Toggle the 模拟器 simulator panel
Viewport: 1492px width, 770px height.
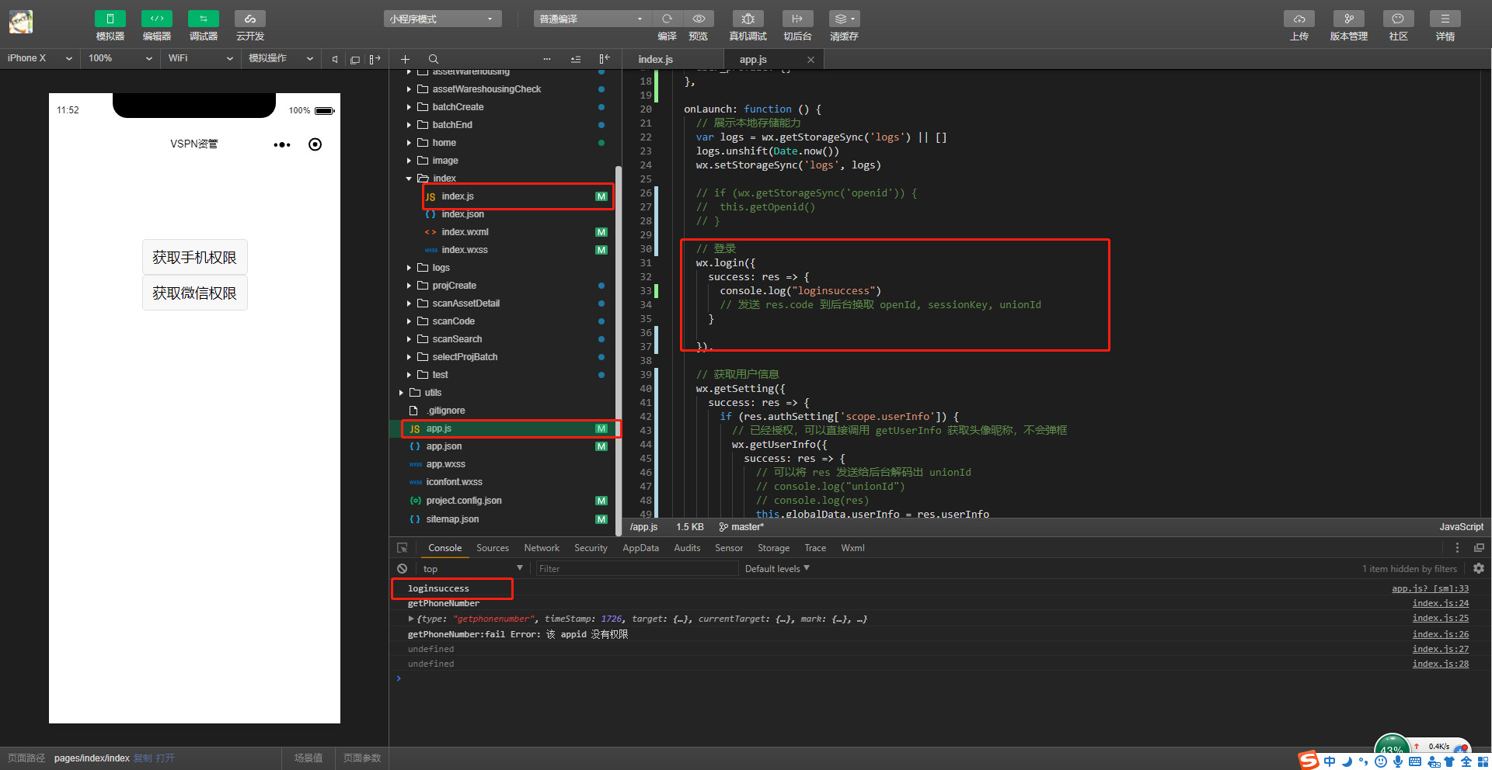pyautogui.click(x=110, y=19)
